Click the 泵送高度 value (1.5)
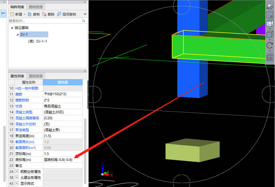 click(x=63, y=136)
